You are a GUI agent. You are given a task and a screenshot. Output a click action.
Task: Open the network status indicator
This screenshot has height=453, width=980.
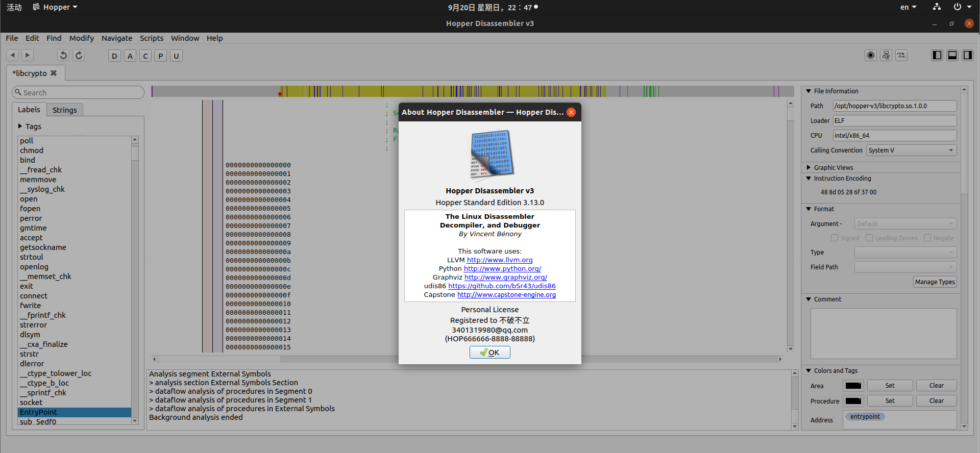937,7
